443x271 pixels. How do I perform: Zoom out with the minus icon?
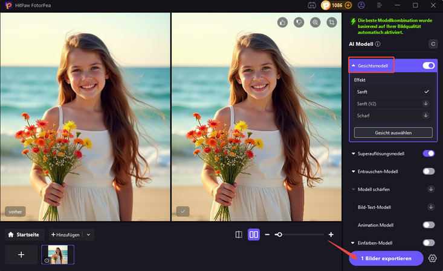[267, 234]
